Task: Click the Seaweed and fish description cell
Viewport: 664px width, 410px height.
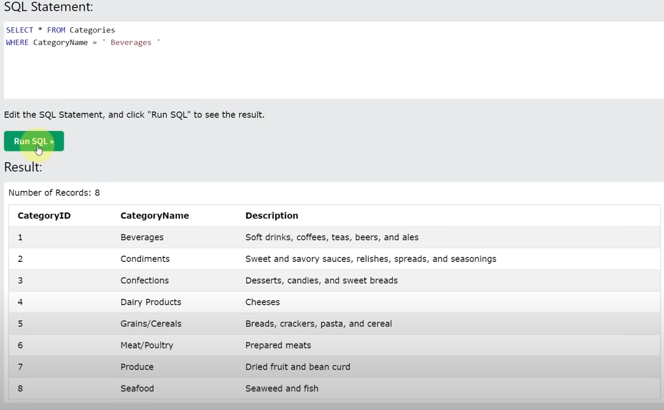Action: pos(281,388)
